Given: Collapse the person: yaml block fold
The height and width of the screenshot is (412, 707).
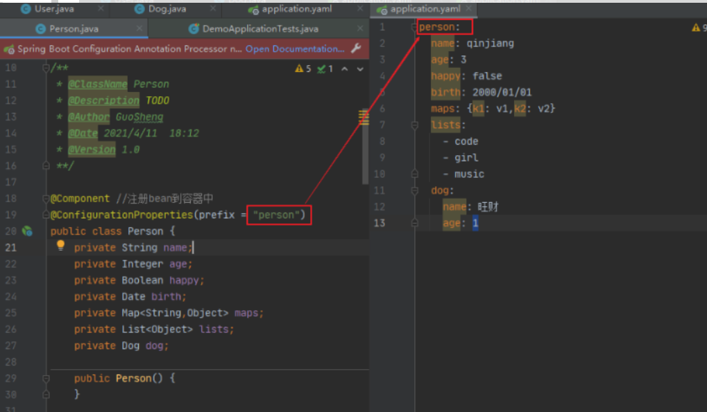Looking at the screenshot, I should pyautogui.click(x=414, y=27).
